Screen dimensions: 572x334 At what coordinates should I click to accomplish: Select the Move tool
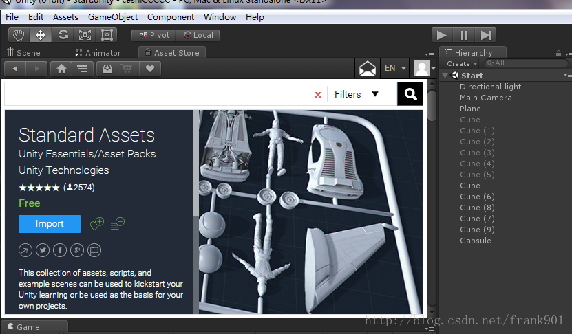pyautogui.click(x=41, y=35)
